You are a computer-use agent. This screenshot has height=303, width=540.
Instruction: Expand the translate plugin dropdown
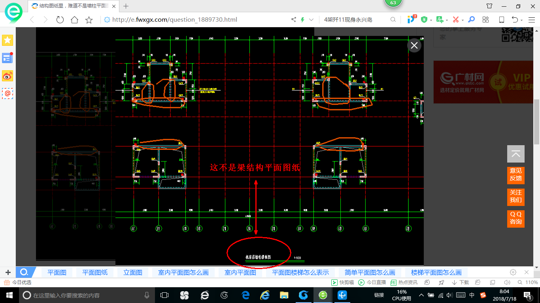click(x=447, y=20)
